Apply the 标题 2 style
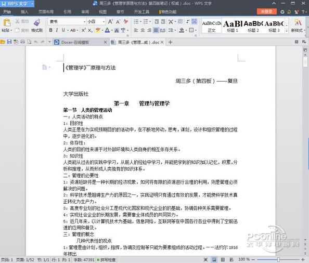Viewport: 309px width, 263px height. [253, 26]
